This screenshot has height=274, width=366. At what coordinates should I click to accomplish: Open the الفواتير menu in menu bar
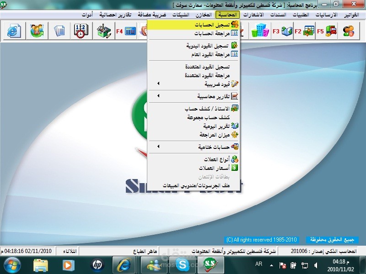point(351,15)
